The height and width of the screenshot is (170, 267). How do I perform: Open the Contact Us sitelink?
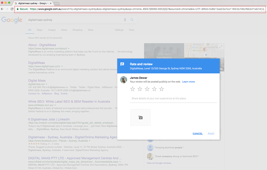(x=34, y=94)
